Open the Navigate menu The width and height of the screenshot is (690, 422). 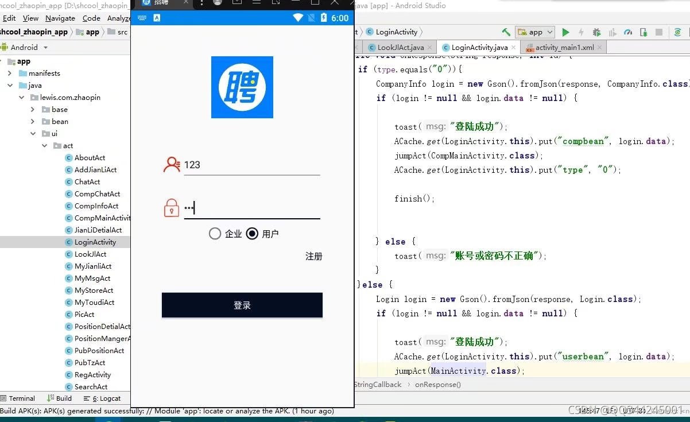[x=60, y=18]
